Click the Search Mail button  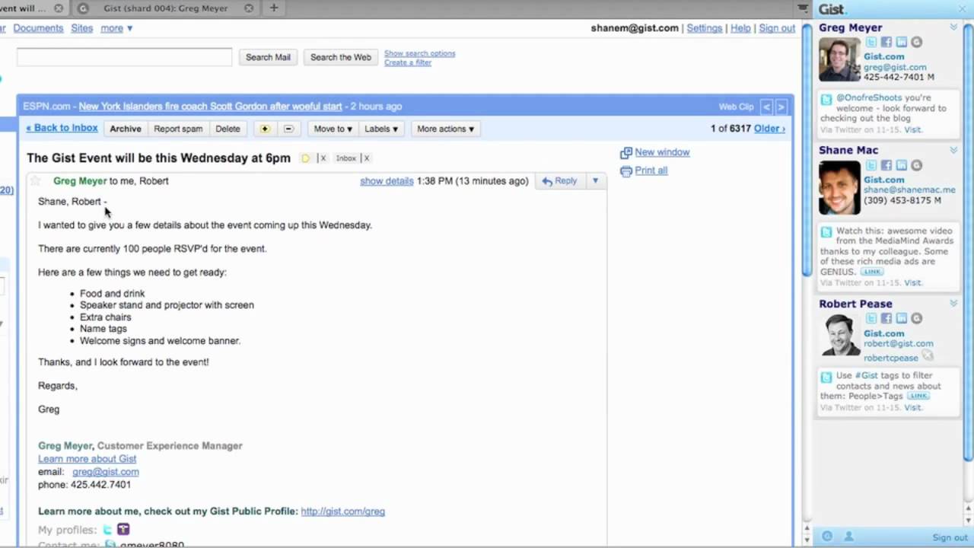point(268,57)
